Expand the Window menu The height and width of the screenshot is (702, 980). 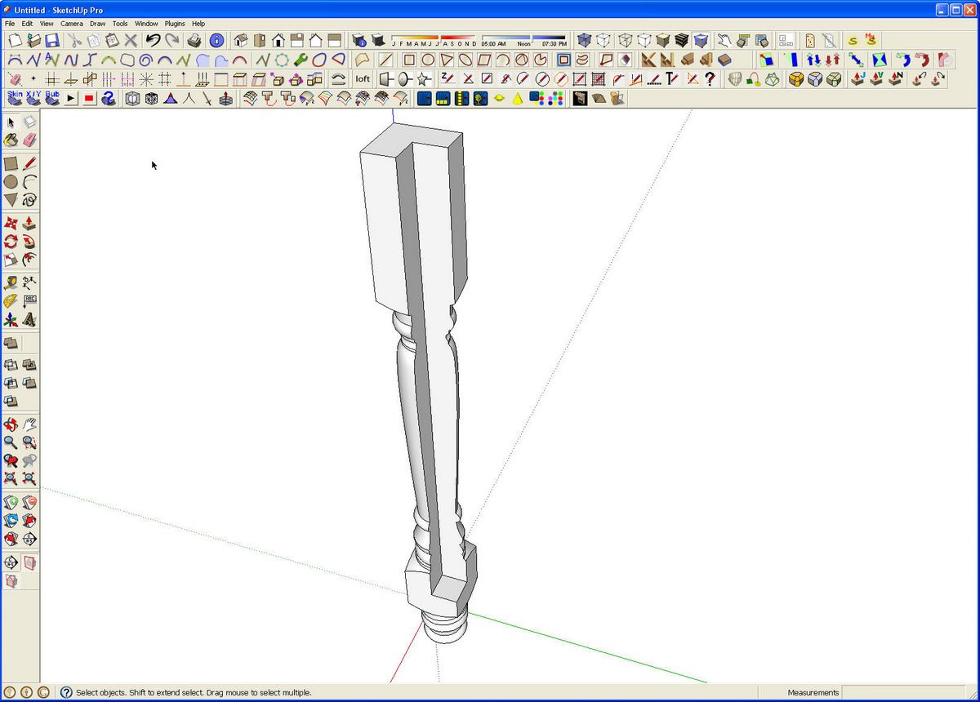(x=146, y=24)
